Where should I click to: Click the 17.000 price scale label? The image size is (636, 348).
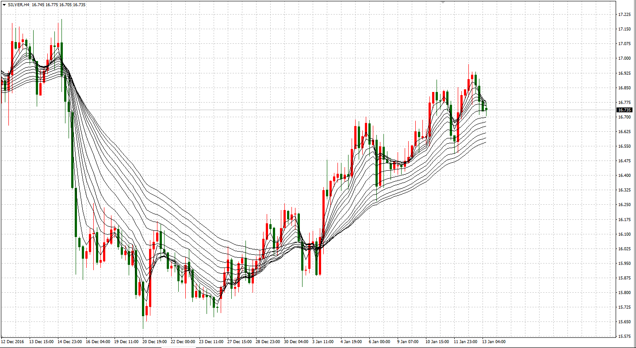pos(624,58)
